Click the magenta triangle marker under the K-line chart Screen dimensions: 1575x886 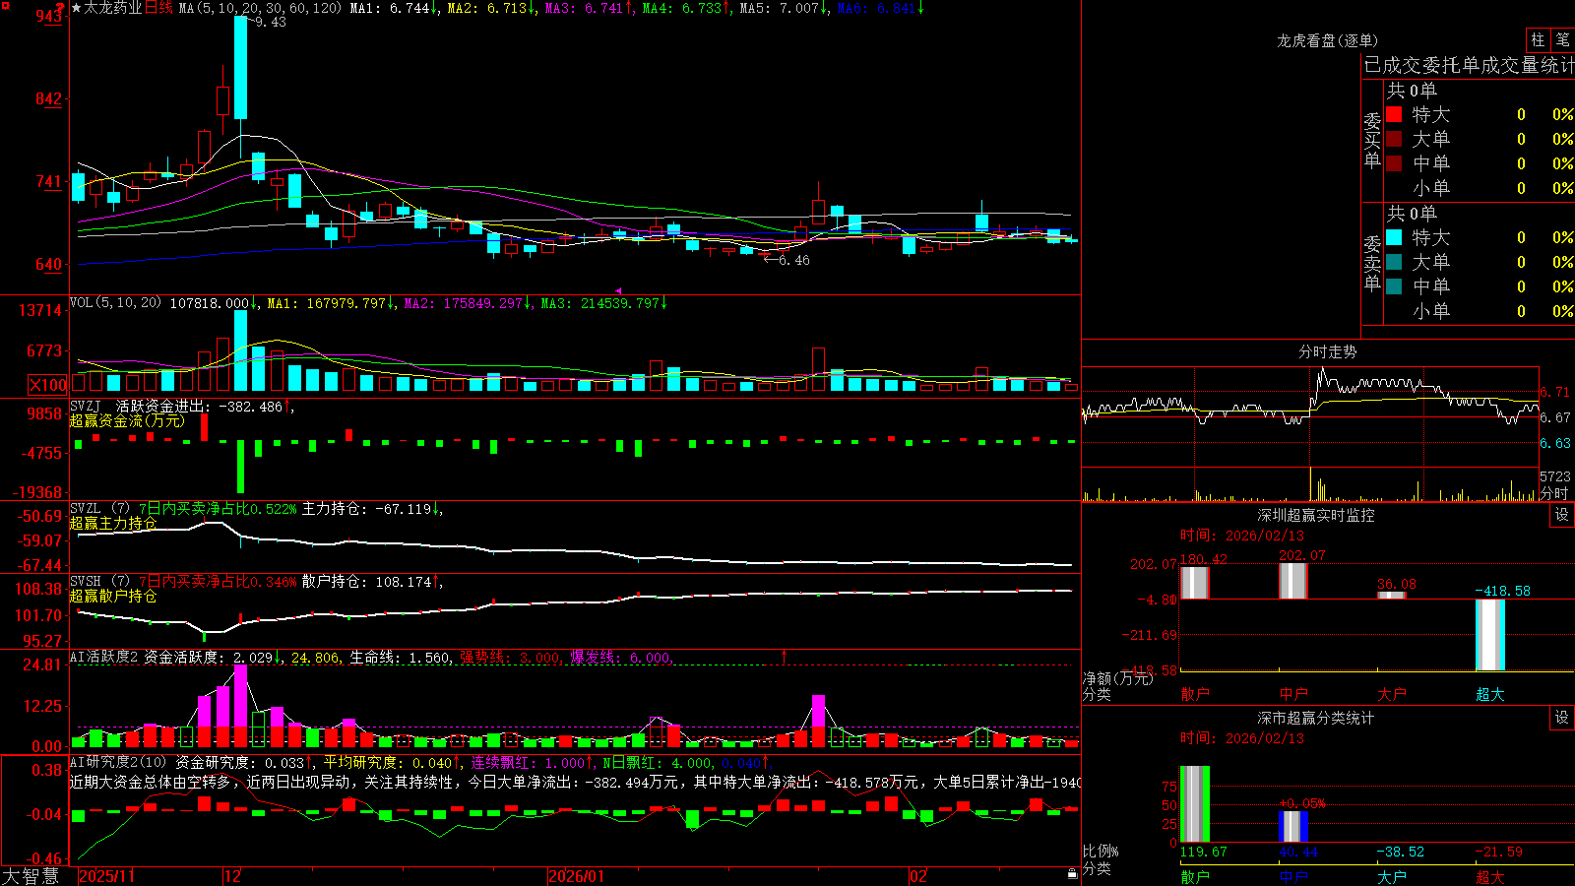click(618, 290)
